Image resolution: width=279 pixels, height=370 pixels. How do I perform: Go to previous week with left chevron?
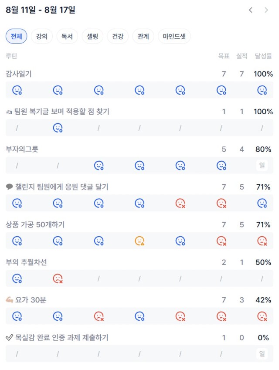[251, 10]
